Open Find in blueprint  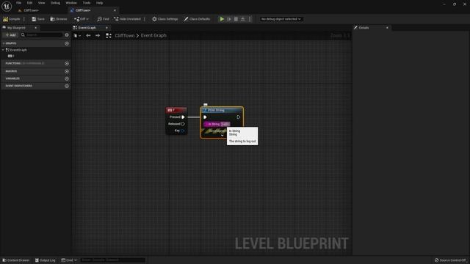pos(103,19)
